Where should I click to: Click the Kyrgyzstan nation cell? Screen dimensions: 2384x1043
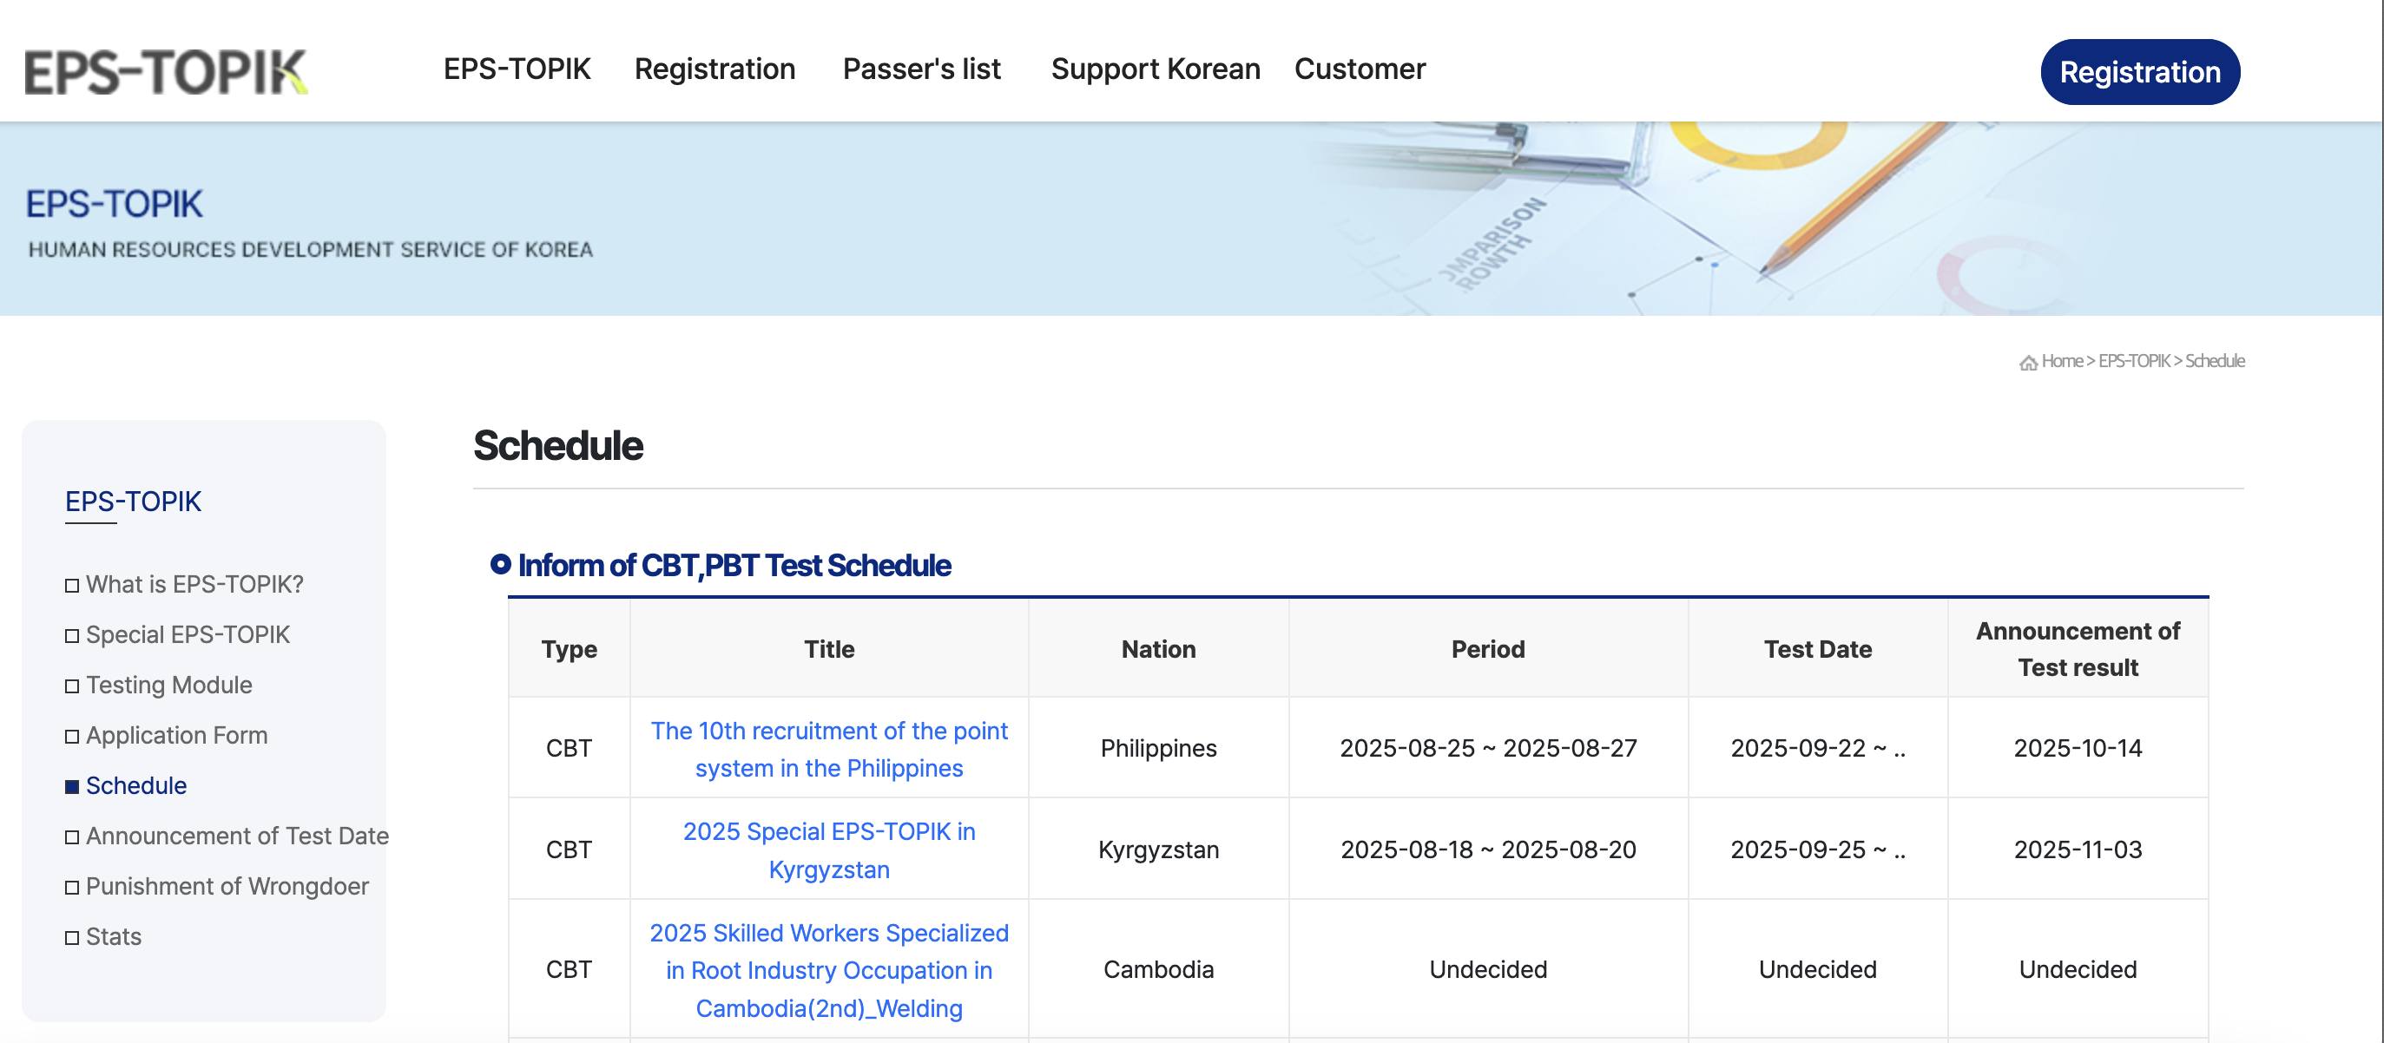point(1159,849)
